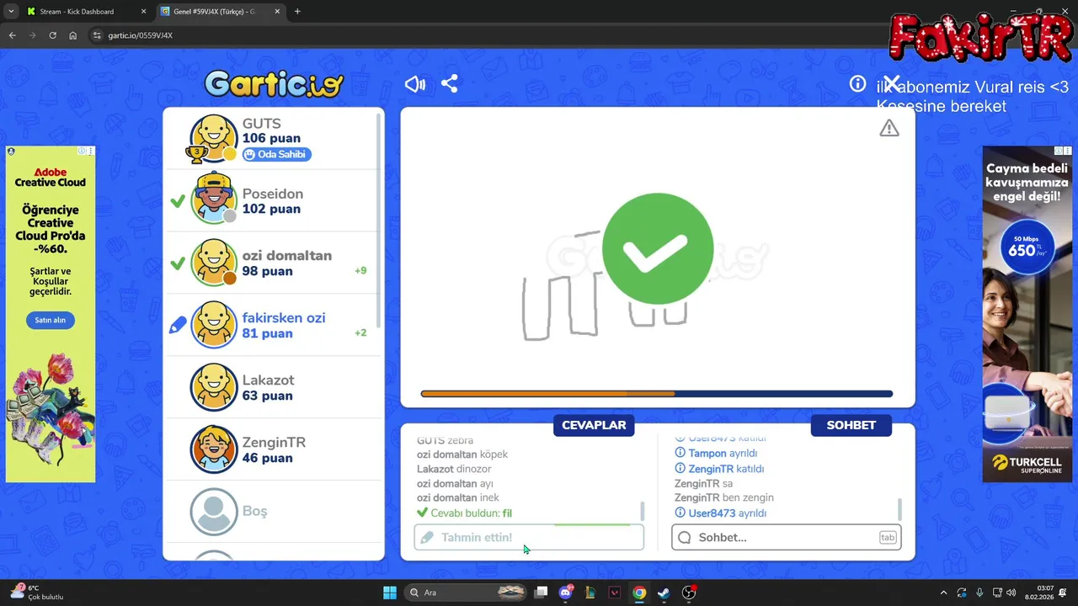
Task: Open Task View on the taskbar
Action: [x=542, y=593]
